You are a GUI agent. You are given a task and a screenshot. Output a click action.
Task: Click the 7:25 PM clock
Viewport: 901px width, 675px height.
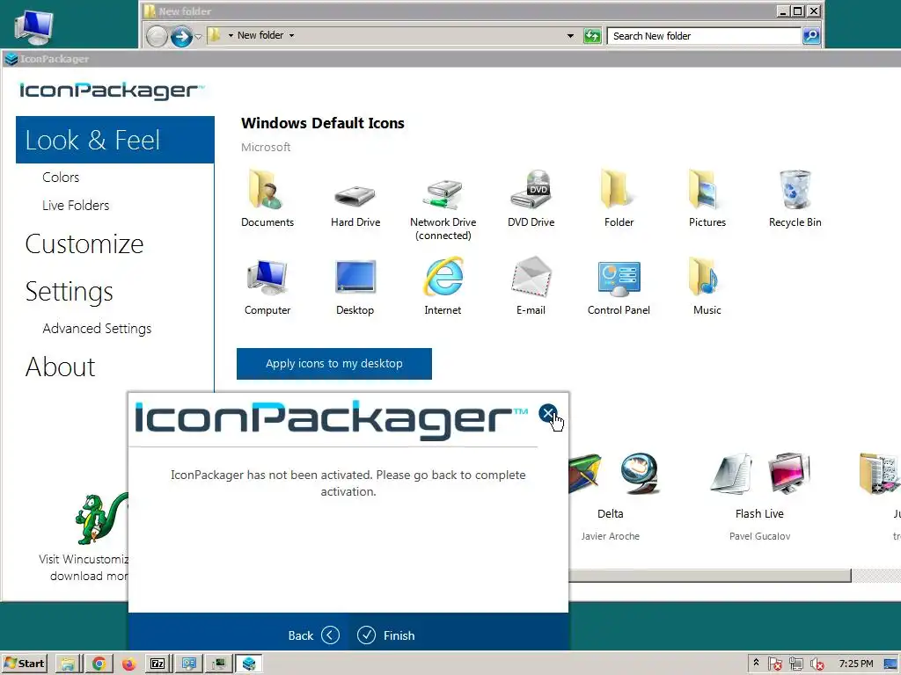click(855, 664)
